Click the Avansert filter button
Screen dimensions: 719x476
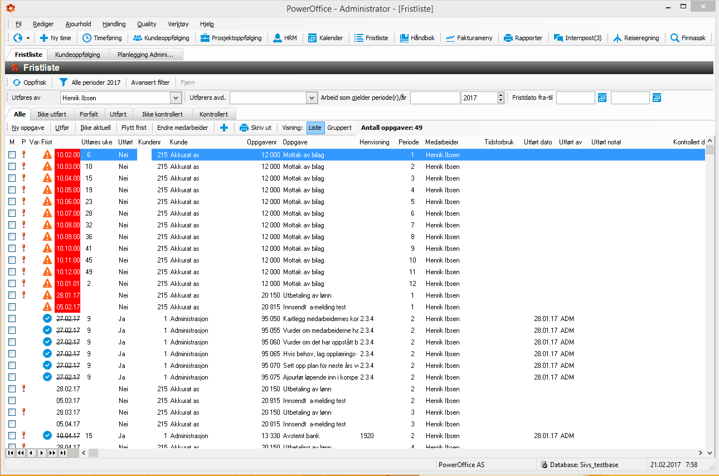[150, 82]
